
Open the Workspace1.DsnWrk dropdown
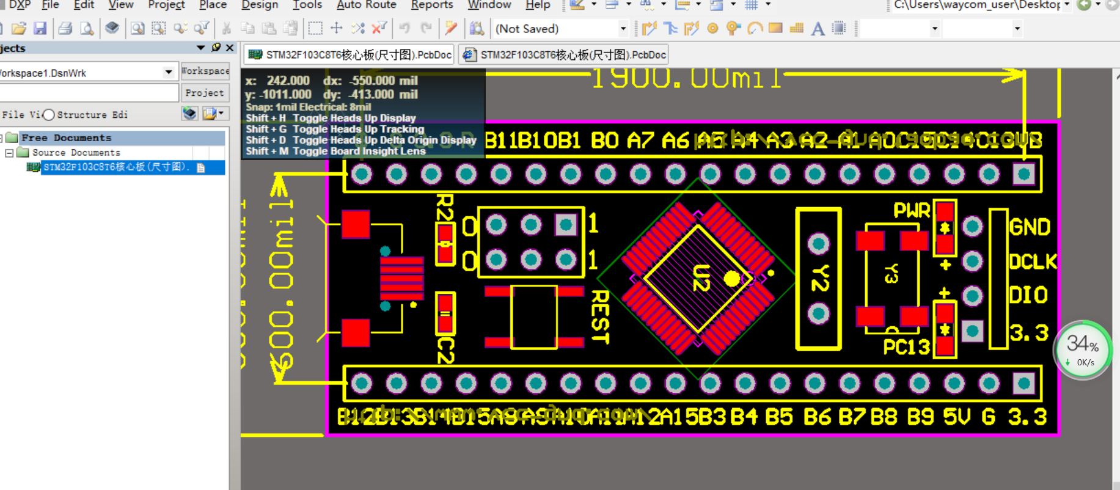pyautogui.click(x=169, y=73)
